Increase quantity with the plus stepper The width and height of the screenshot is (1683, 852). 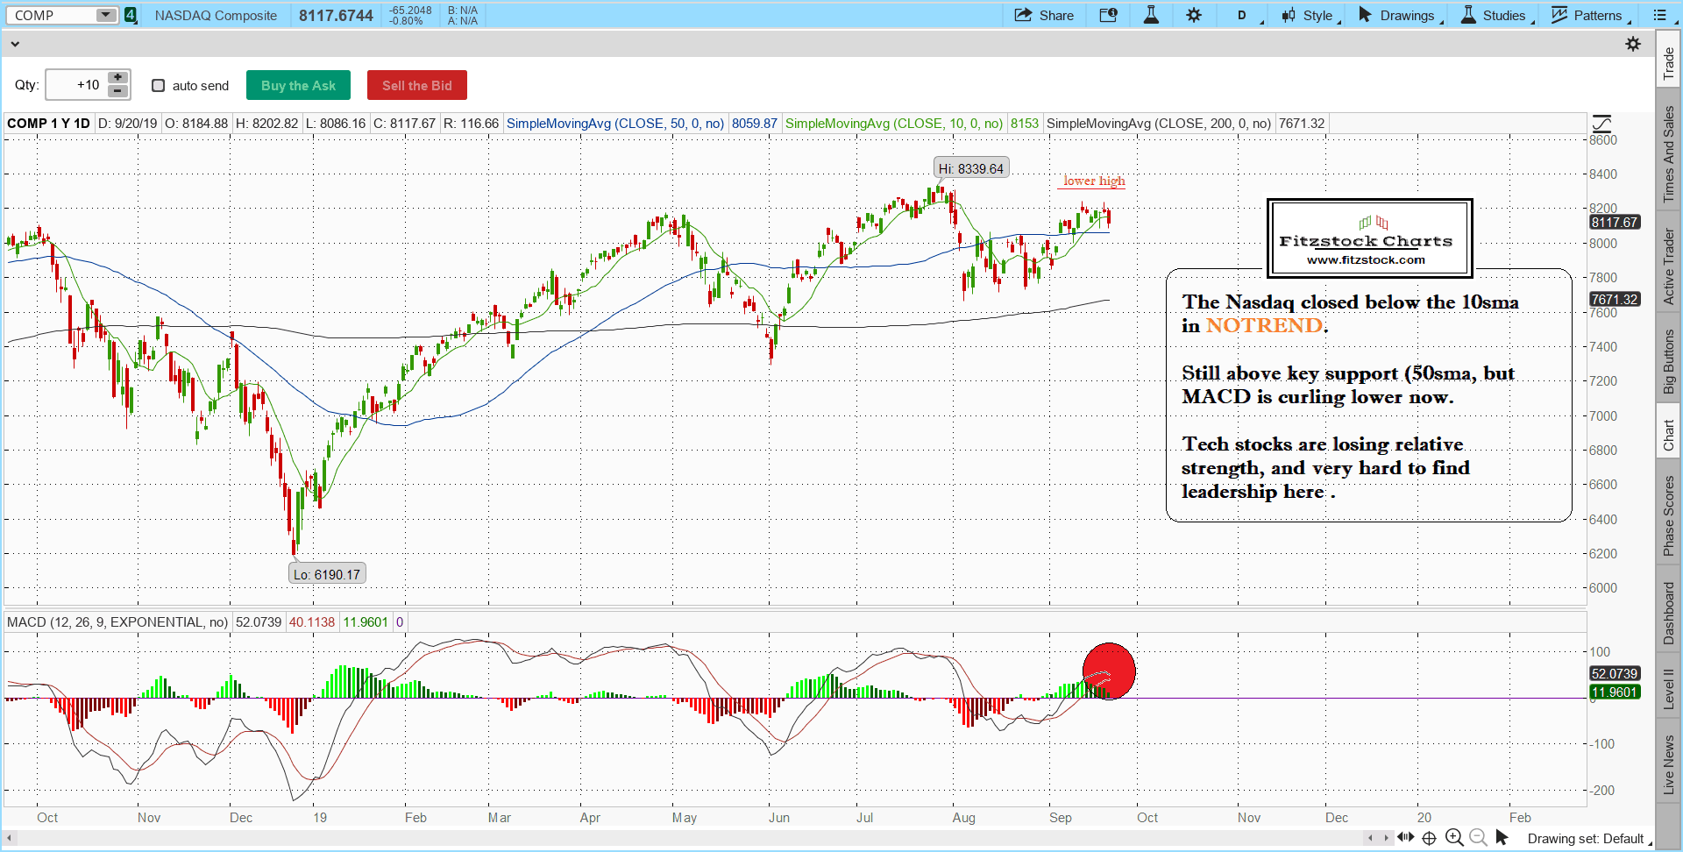[x=117, y=78]
